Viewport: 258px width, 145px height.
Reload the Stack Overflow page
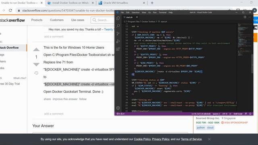[10, 10]
